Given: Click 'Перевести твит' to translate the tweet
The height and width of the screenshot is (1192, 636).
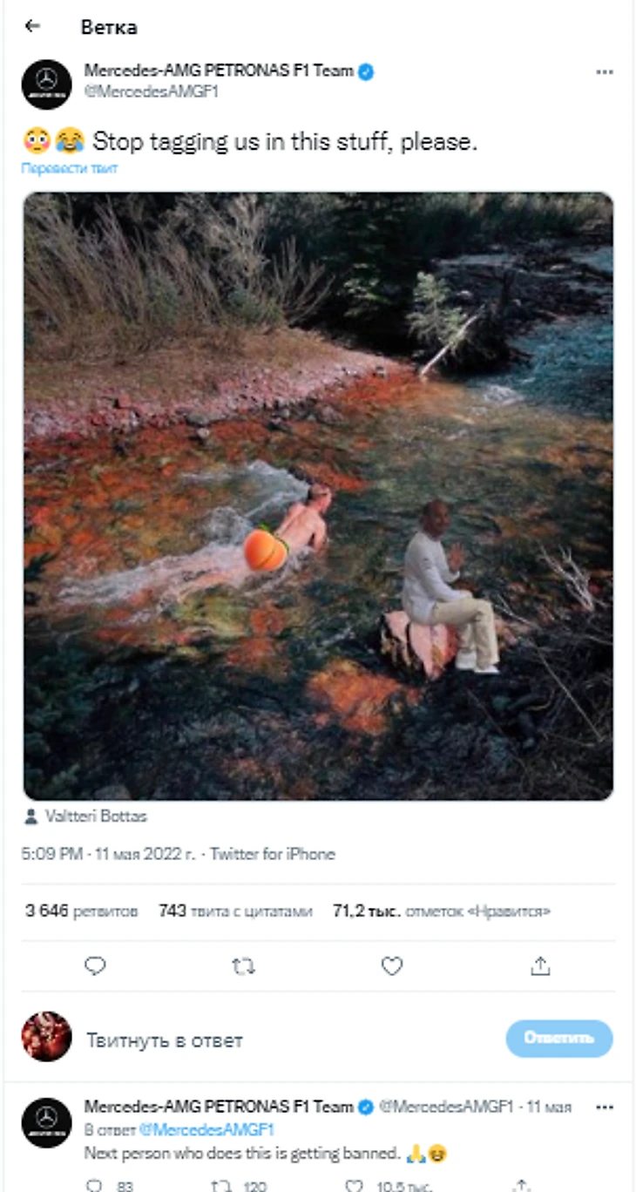Looking at the screenshot, I should pos(70,168).
